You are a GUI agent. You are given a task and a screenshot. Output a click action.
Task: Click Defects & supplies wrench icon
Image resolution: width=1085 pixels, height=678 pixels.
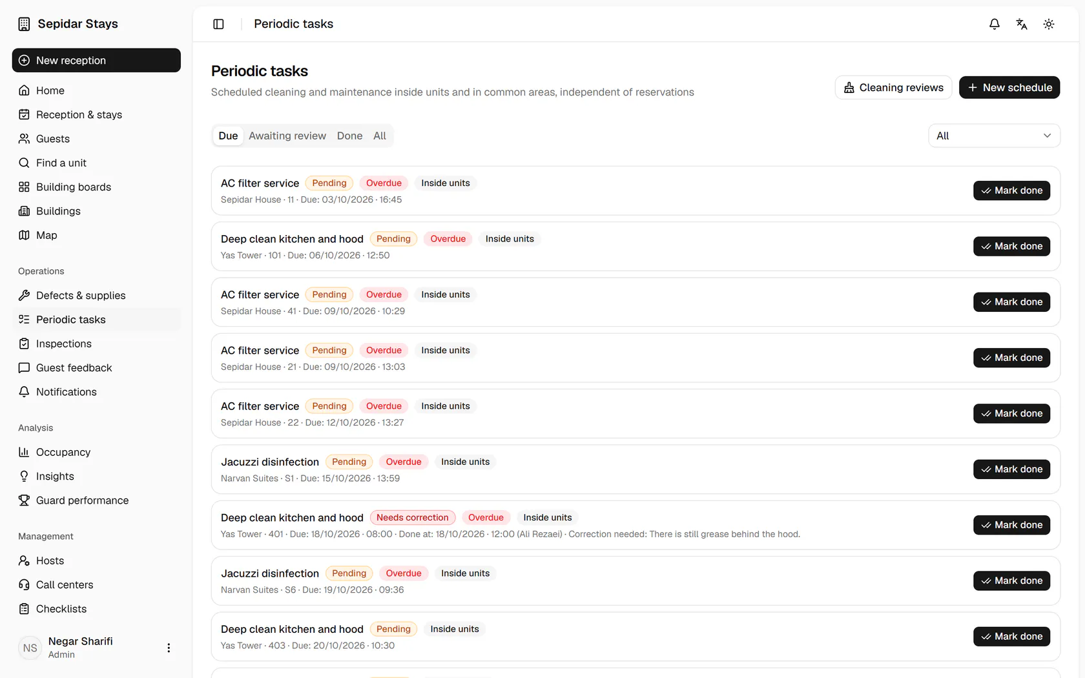coord(24,295)
